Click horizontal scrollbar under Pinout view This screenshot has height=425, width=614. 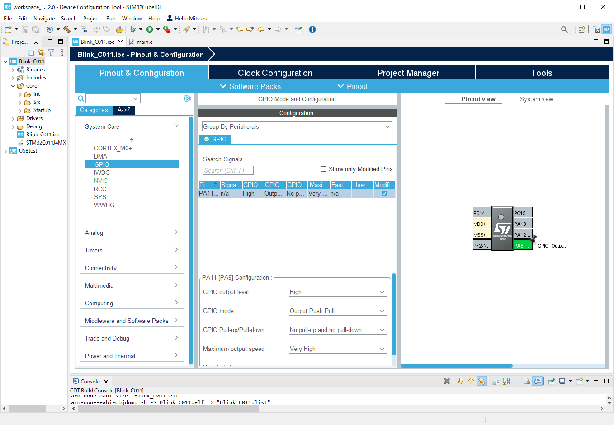tap(457, 366)
